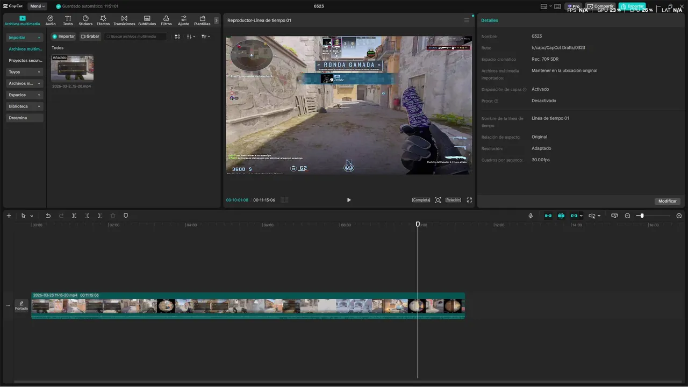Add a marker with shield icon
Viewport: 688px width, 387px height.
pyautogui.click(x=126, y=216)
